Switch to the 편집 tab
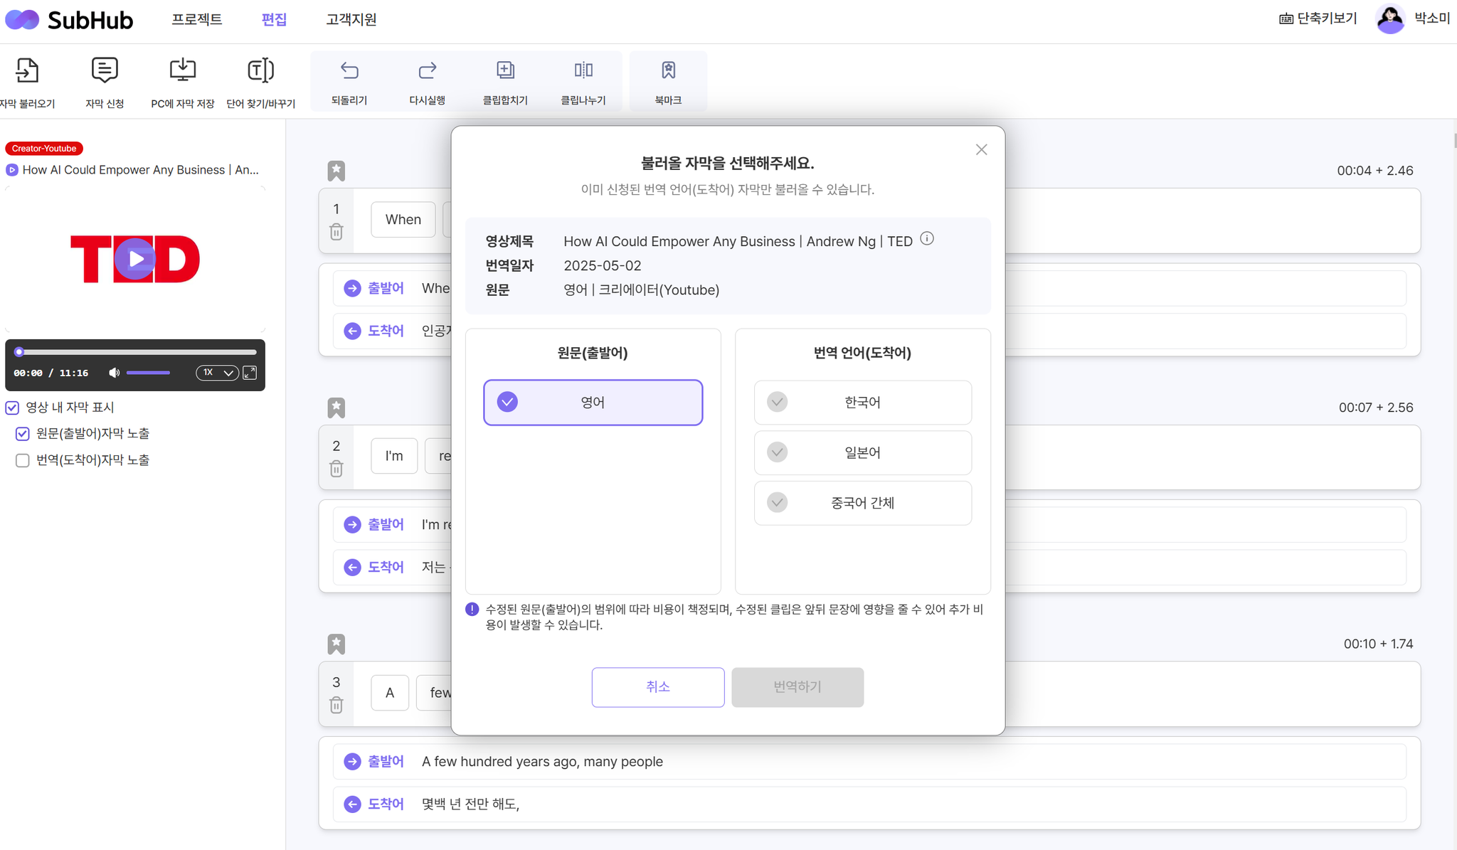 (x=274, y=19)
